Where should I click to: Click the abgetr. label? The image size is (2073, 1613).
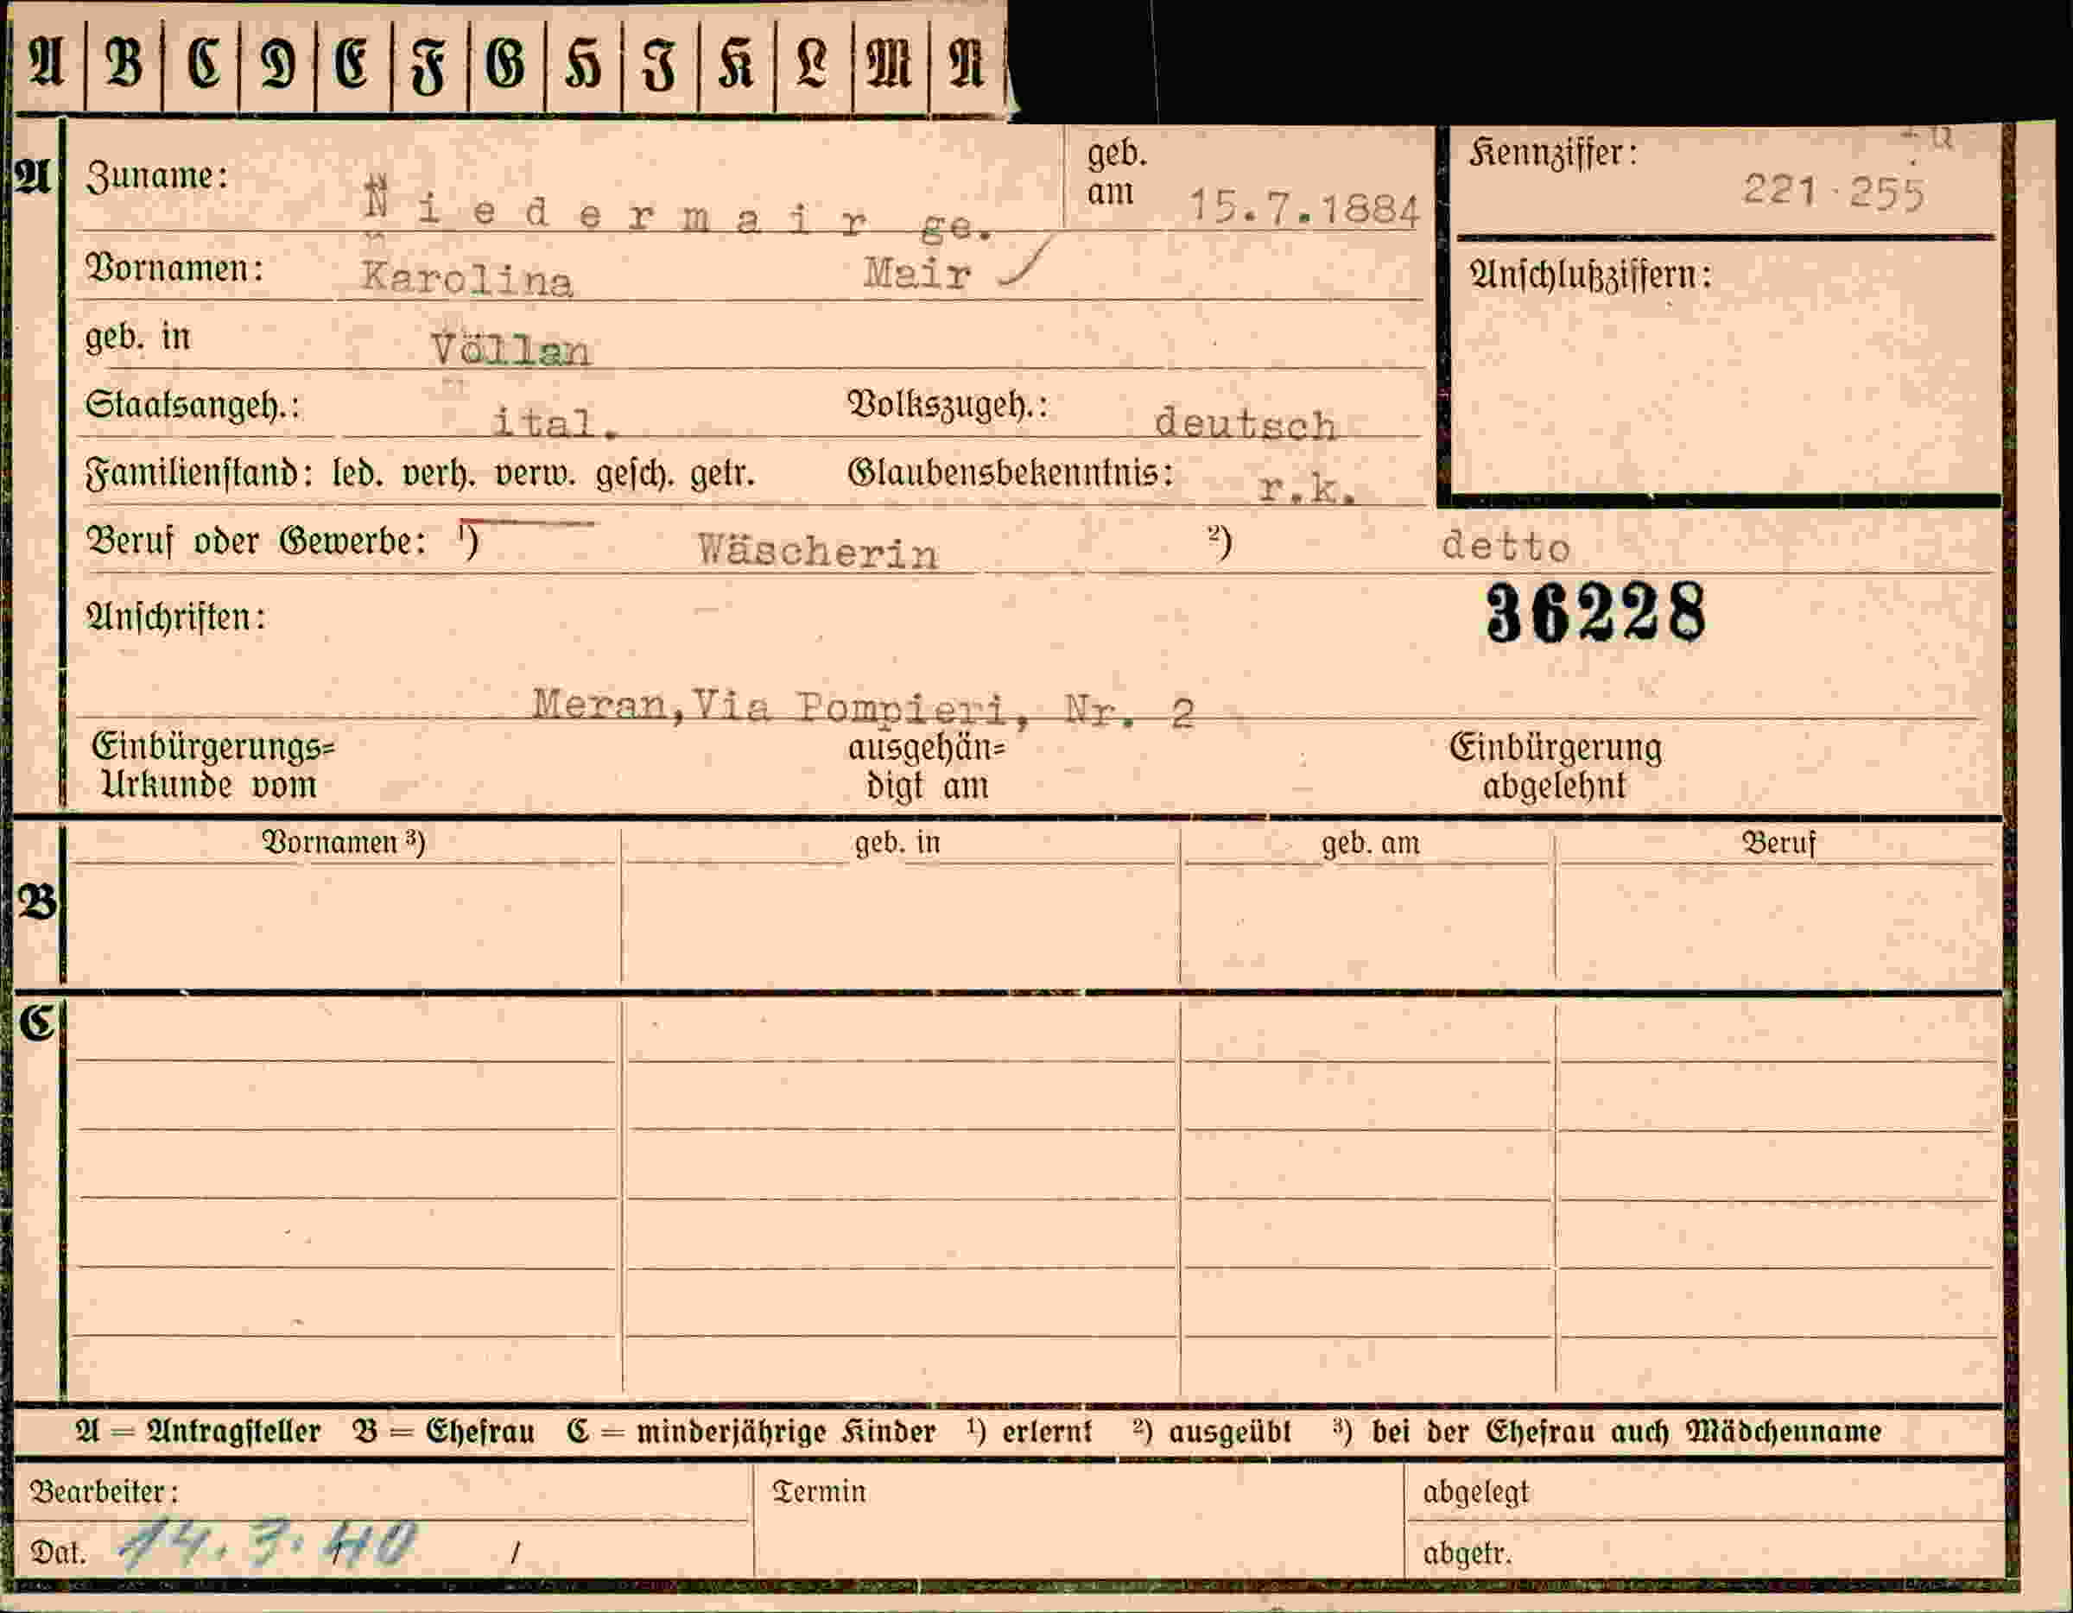(1468, 1553)
